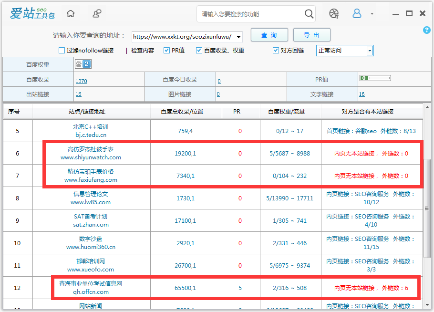Click the vertical scrollbar thumb
The image size is (434, 312).
(427, 208)
